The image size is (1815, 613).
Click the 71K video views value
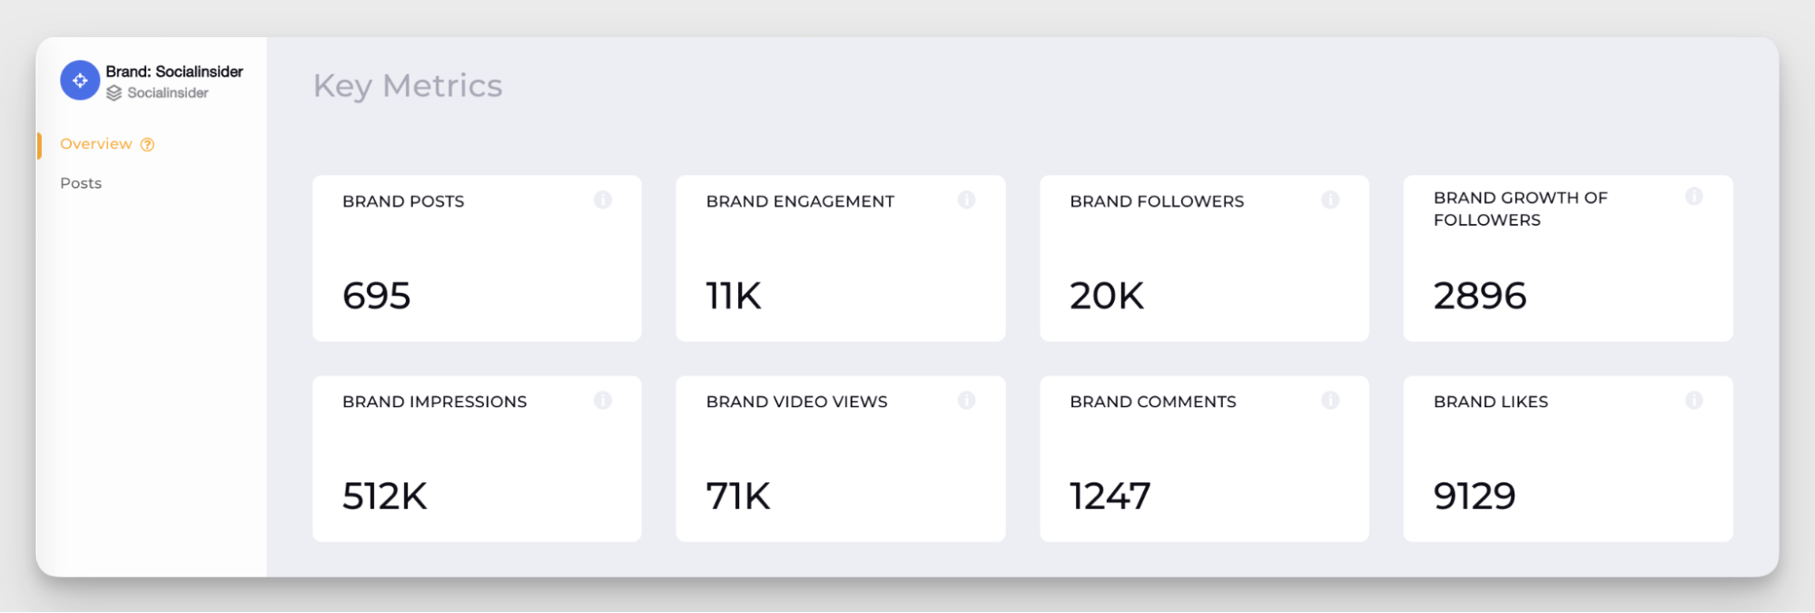click(x=738, y=496)
